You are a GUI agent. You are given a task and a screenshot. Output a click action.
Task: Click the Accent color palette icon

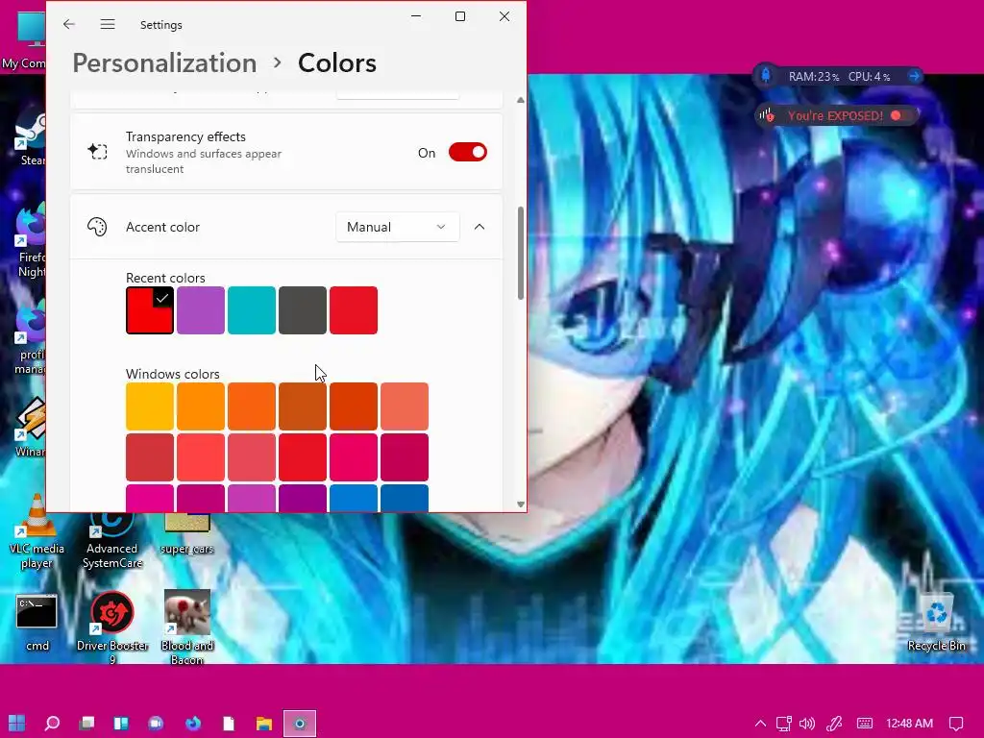pos(97,227)
